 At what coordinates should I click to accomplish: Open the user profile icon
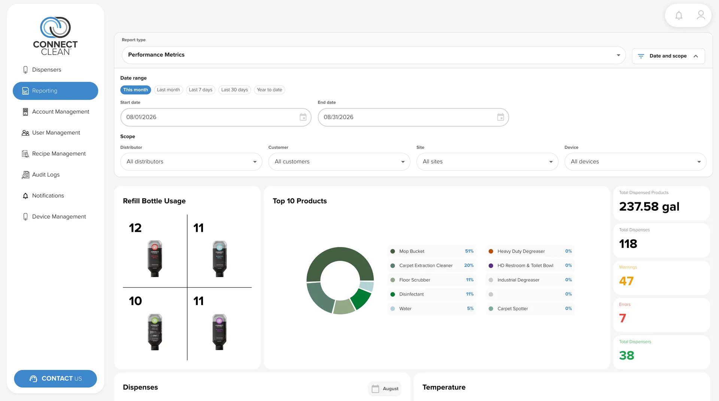coord(701,15)
